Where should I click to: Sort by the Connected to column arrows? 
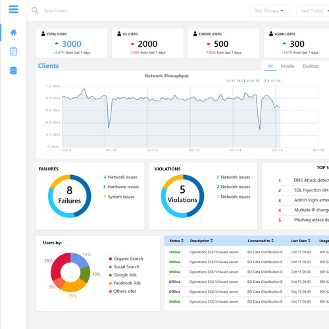pos(272,241)
